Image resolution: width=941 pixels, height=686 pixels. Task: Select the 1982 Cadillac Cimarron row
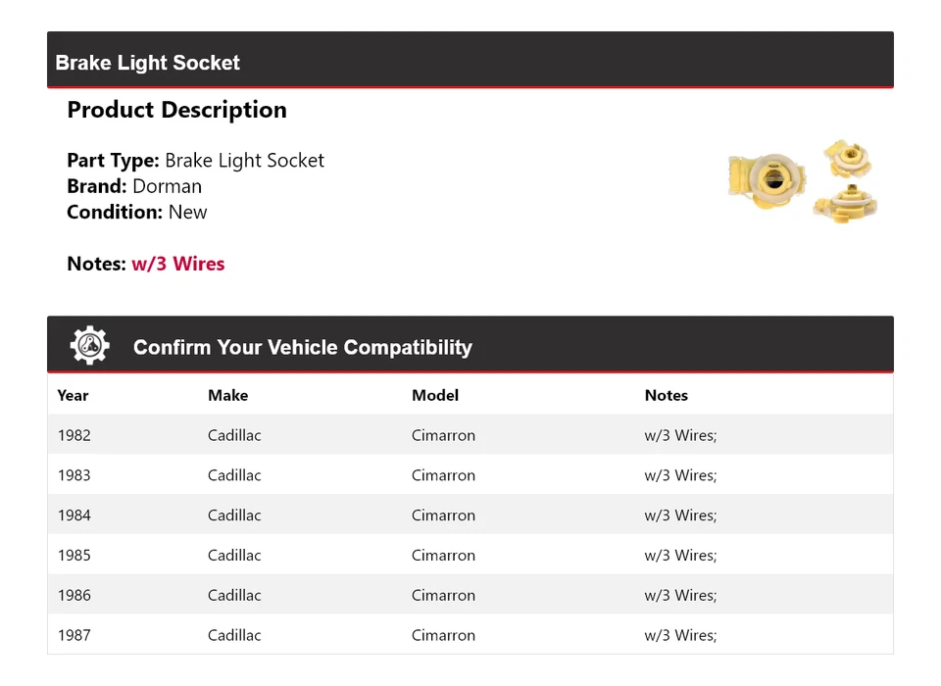[x=470, y=435]
